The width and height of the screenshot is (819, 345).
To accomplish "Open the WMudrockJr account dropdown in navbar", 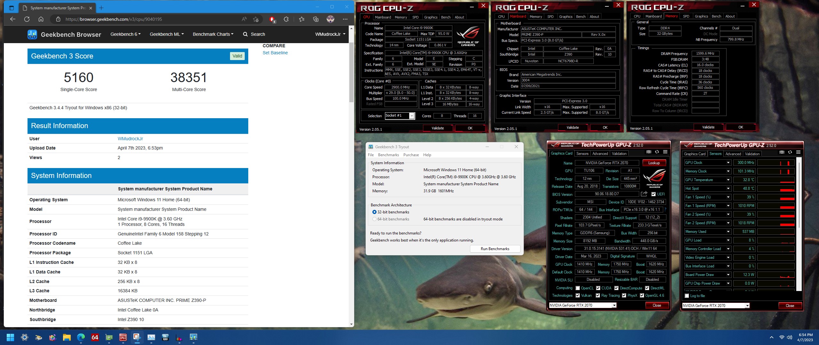I will (x=330, y=34).
